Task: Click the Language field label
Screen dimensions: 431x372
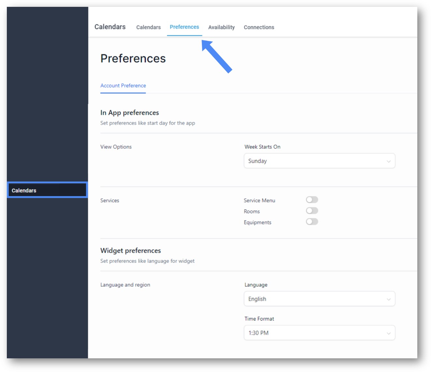Action: pyautogui.click(x=256, y=285)
